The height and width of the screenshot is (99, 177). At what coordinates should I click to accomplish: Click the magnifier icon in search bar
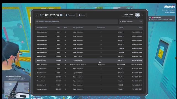pyautogui.click(x=37, y=21)
